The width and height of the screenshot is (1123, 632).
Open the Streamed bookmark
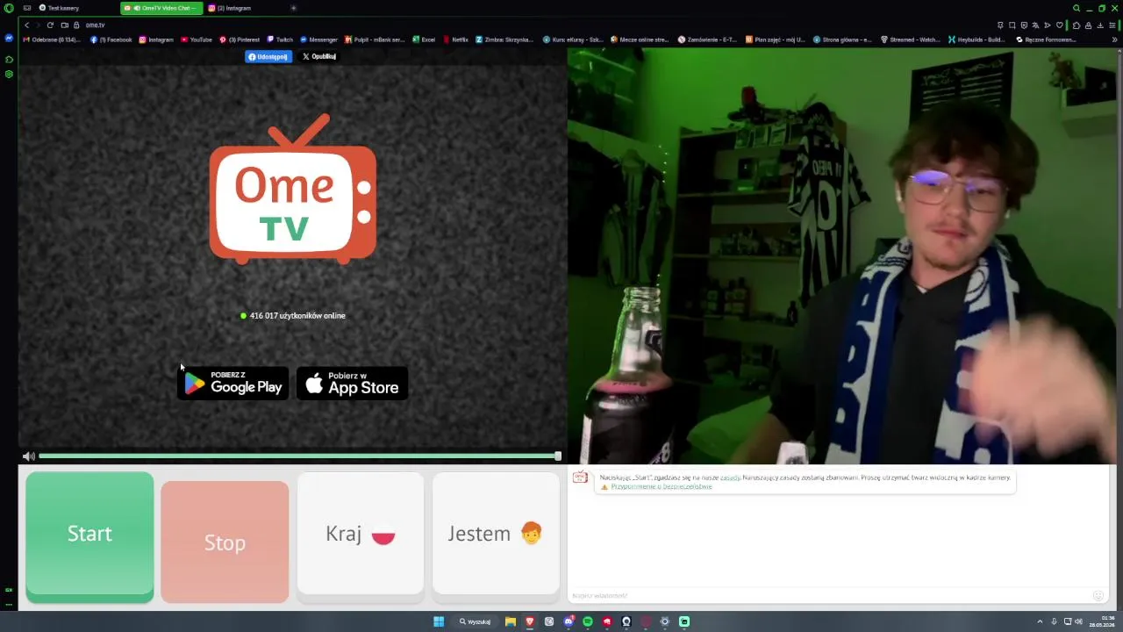[x=910, y=39]
